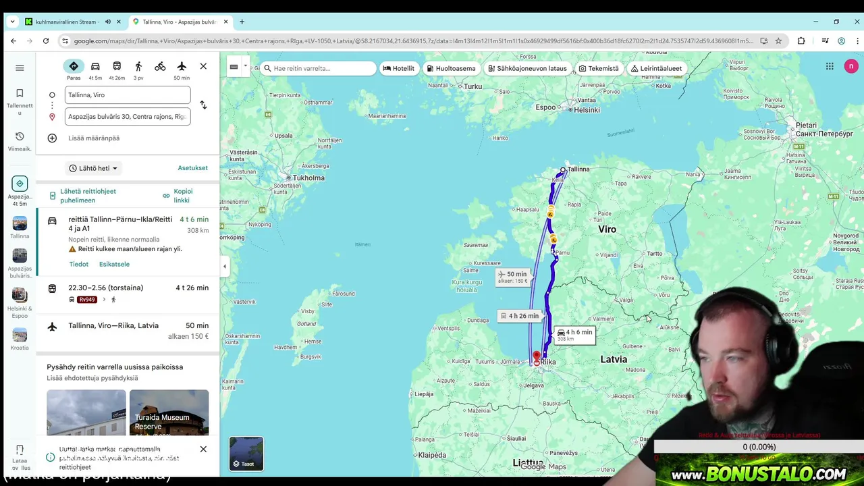
Task: Filter by Hotellit chip
Action: pos(398,68)
